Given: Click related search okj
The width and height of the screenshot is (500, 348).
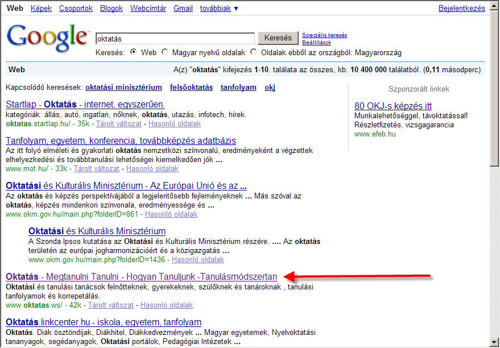Looking at the screenshot, I should pyautogui.click(x=270, y=88).
